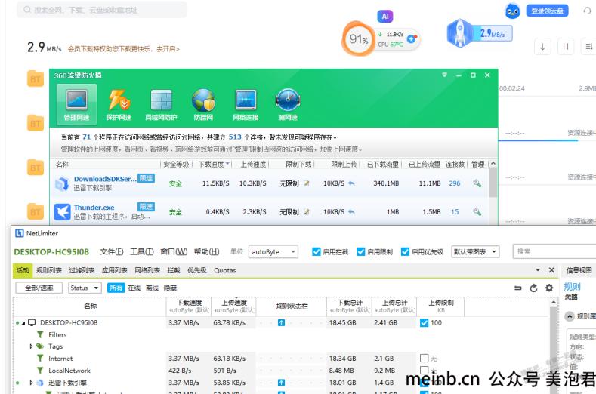Select the LocalNetwork tree item
The height and width of the screenshot is (394, 596).
click(x=69, y=371)
